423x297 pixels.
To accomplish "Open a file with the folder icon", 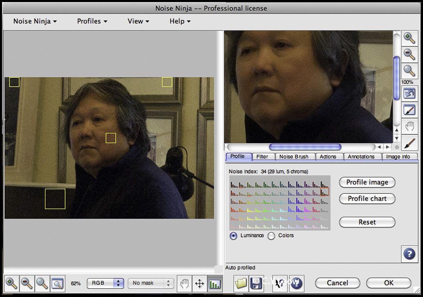I will pos(241,283).
